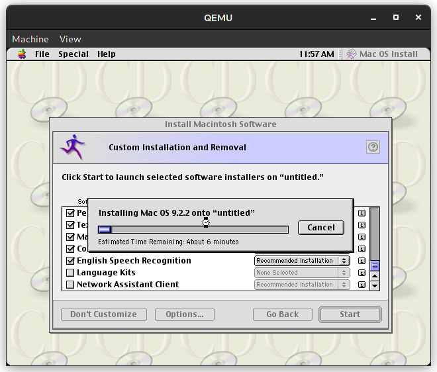This screenshot has width=437, height=372.
Task: Click the Don't Customize button
Action: coord(104,314)
